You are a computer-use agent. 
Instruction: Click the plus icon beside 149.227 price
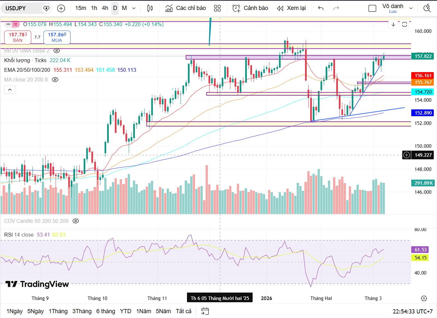(x=407, y=155)
